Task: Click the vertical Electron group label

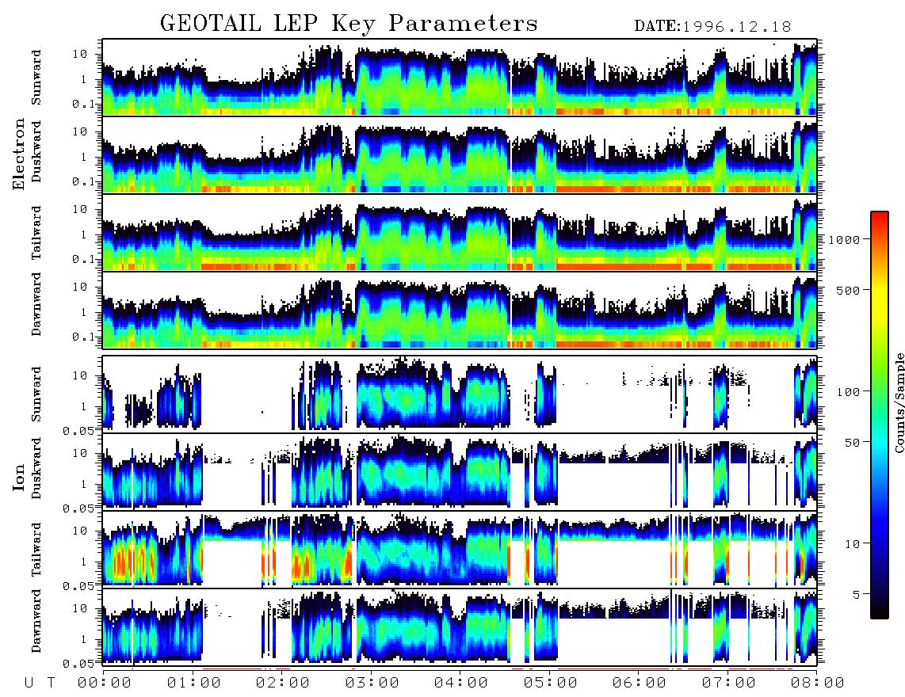Action: pos(19,154)
